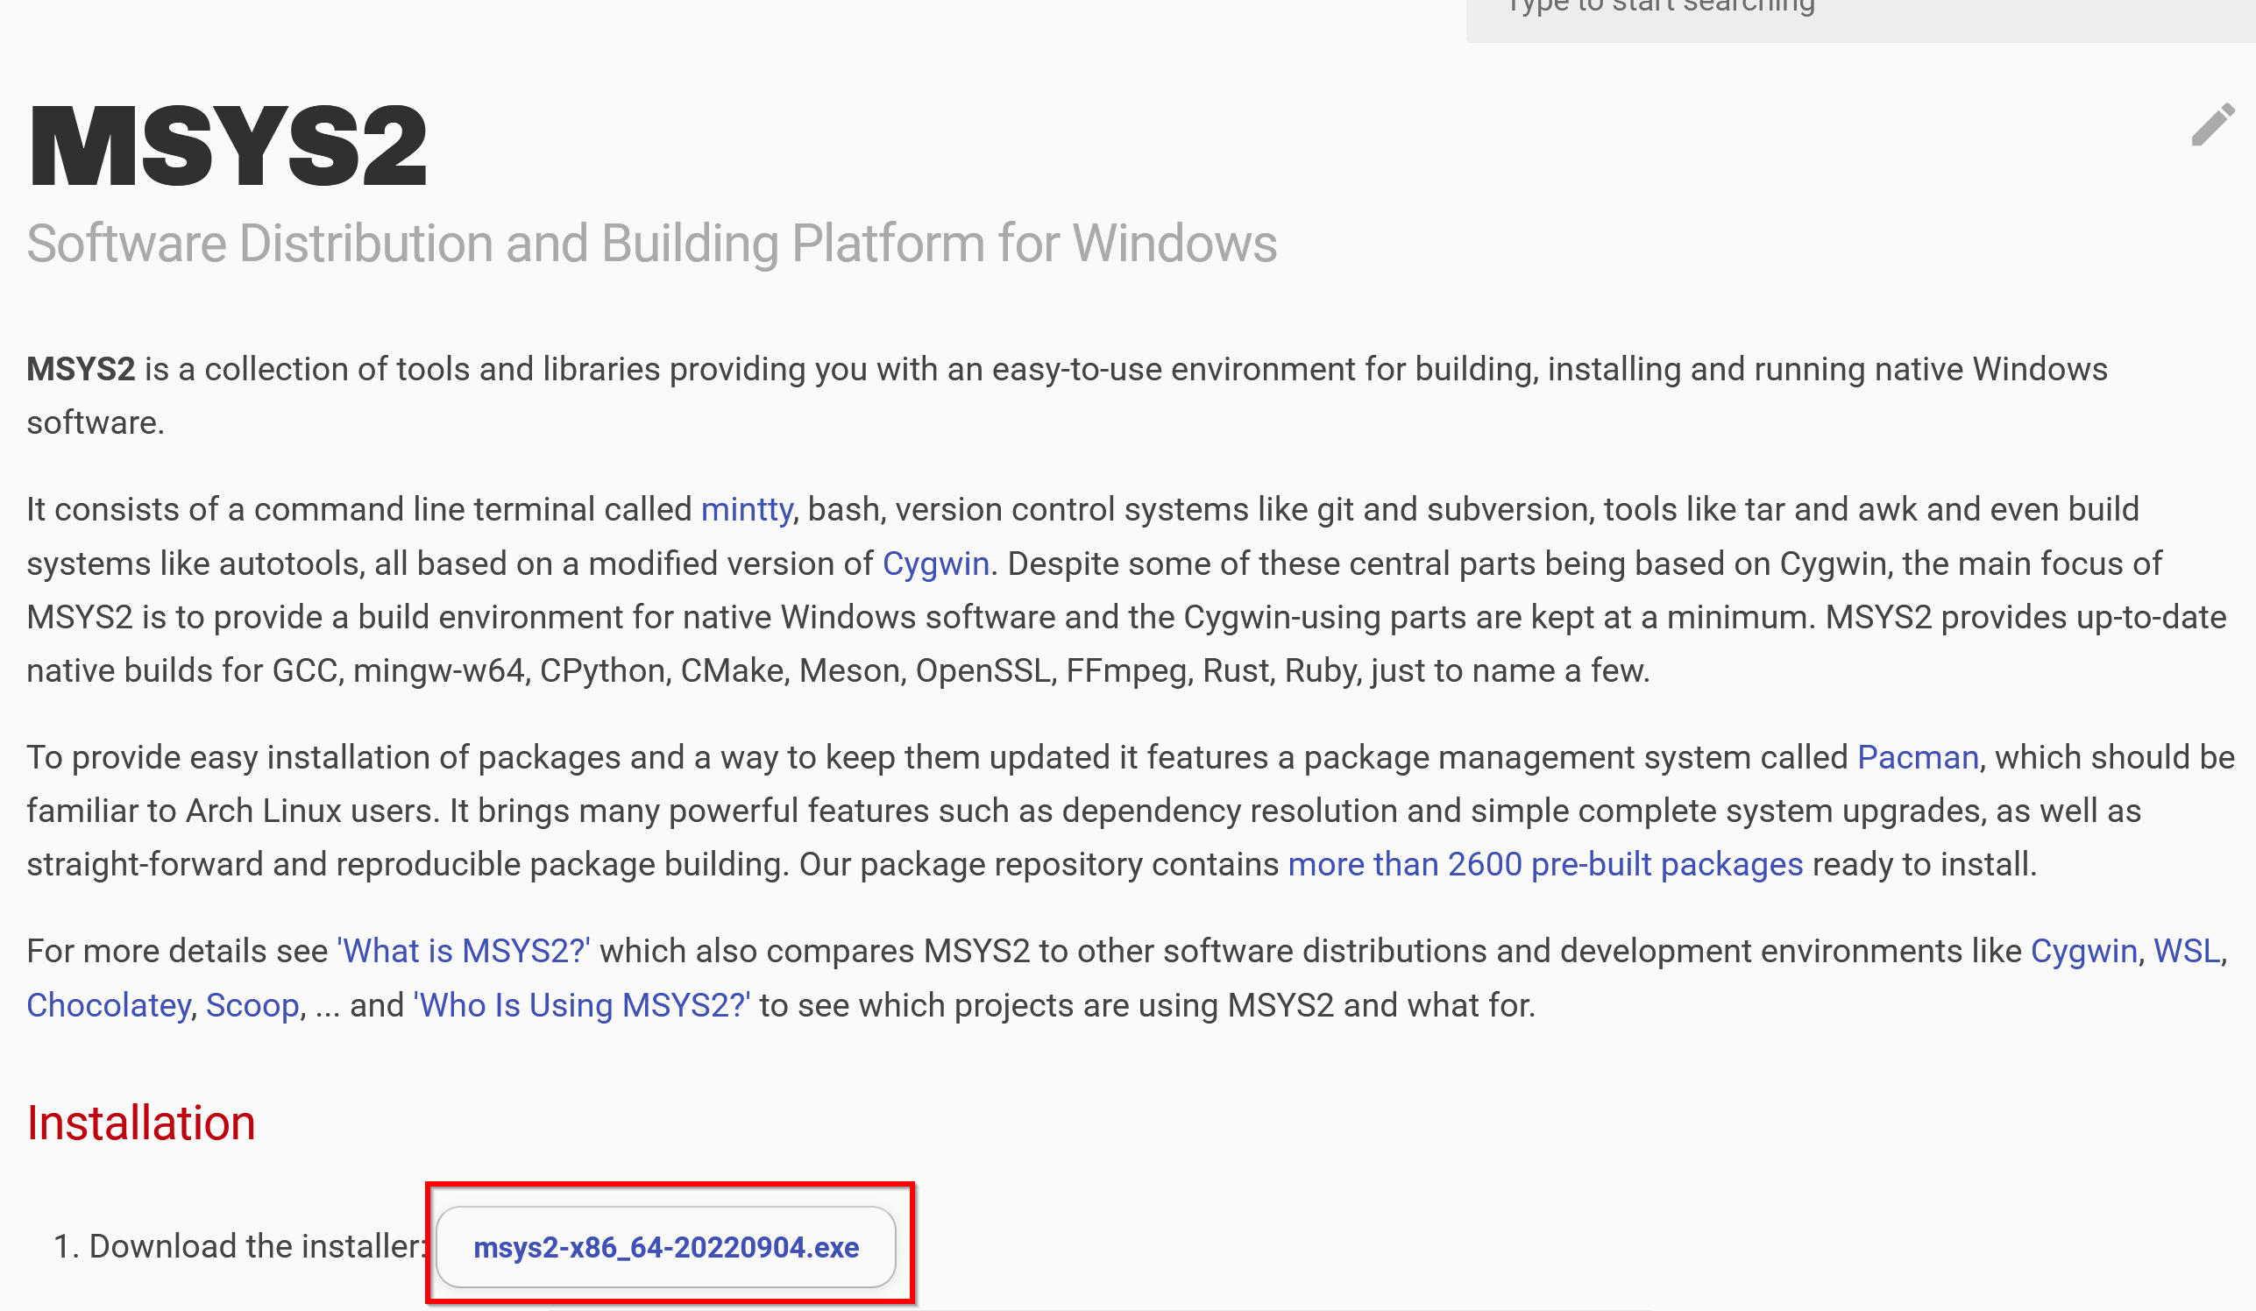Visit the 'What is MSYS2?' page link

coord(463,950)
